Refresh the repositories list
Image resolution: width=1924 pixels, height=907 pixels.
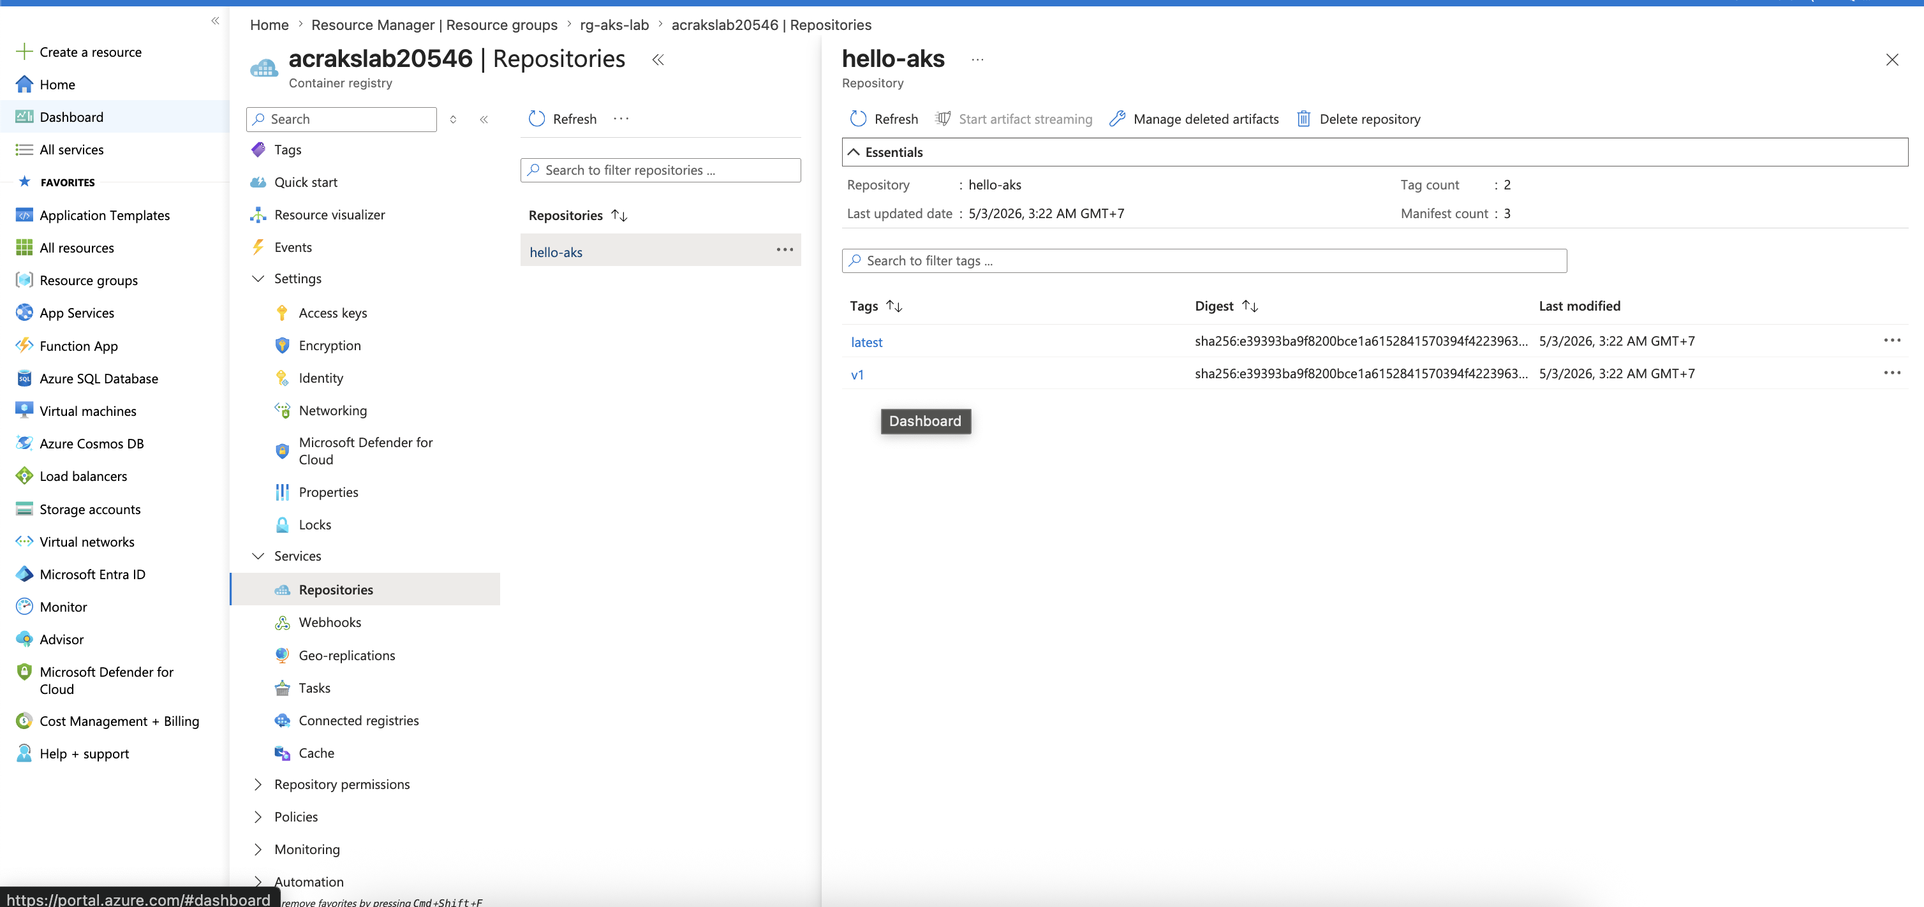(x=563, y=119)
